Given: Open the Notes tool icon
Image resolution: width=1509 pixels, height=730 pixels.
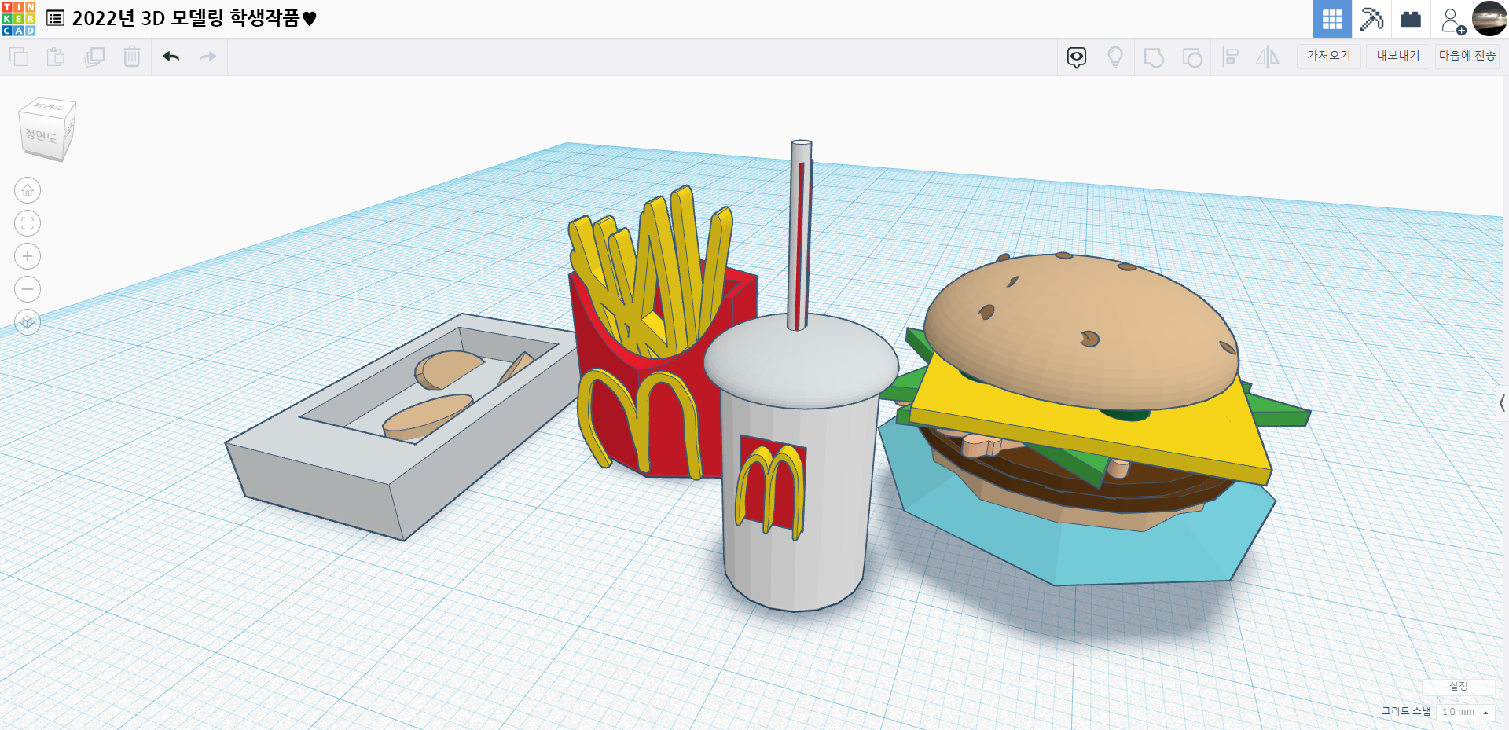Looking at the screenshot, I should coord(1077,57).
